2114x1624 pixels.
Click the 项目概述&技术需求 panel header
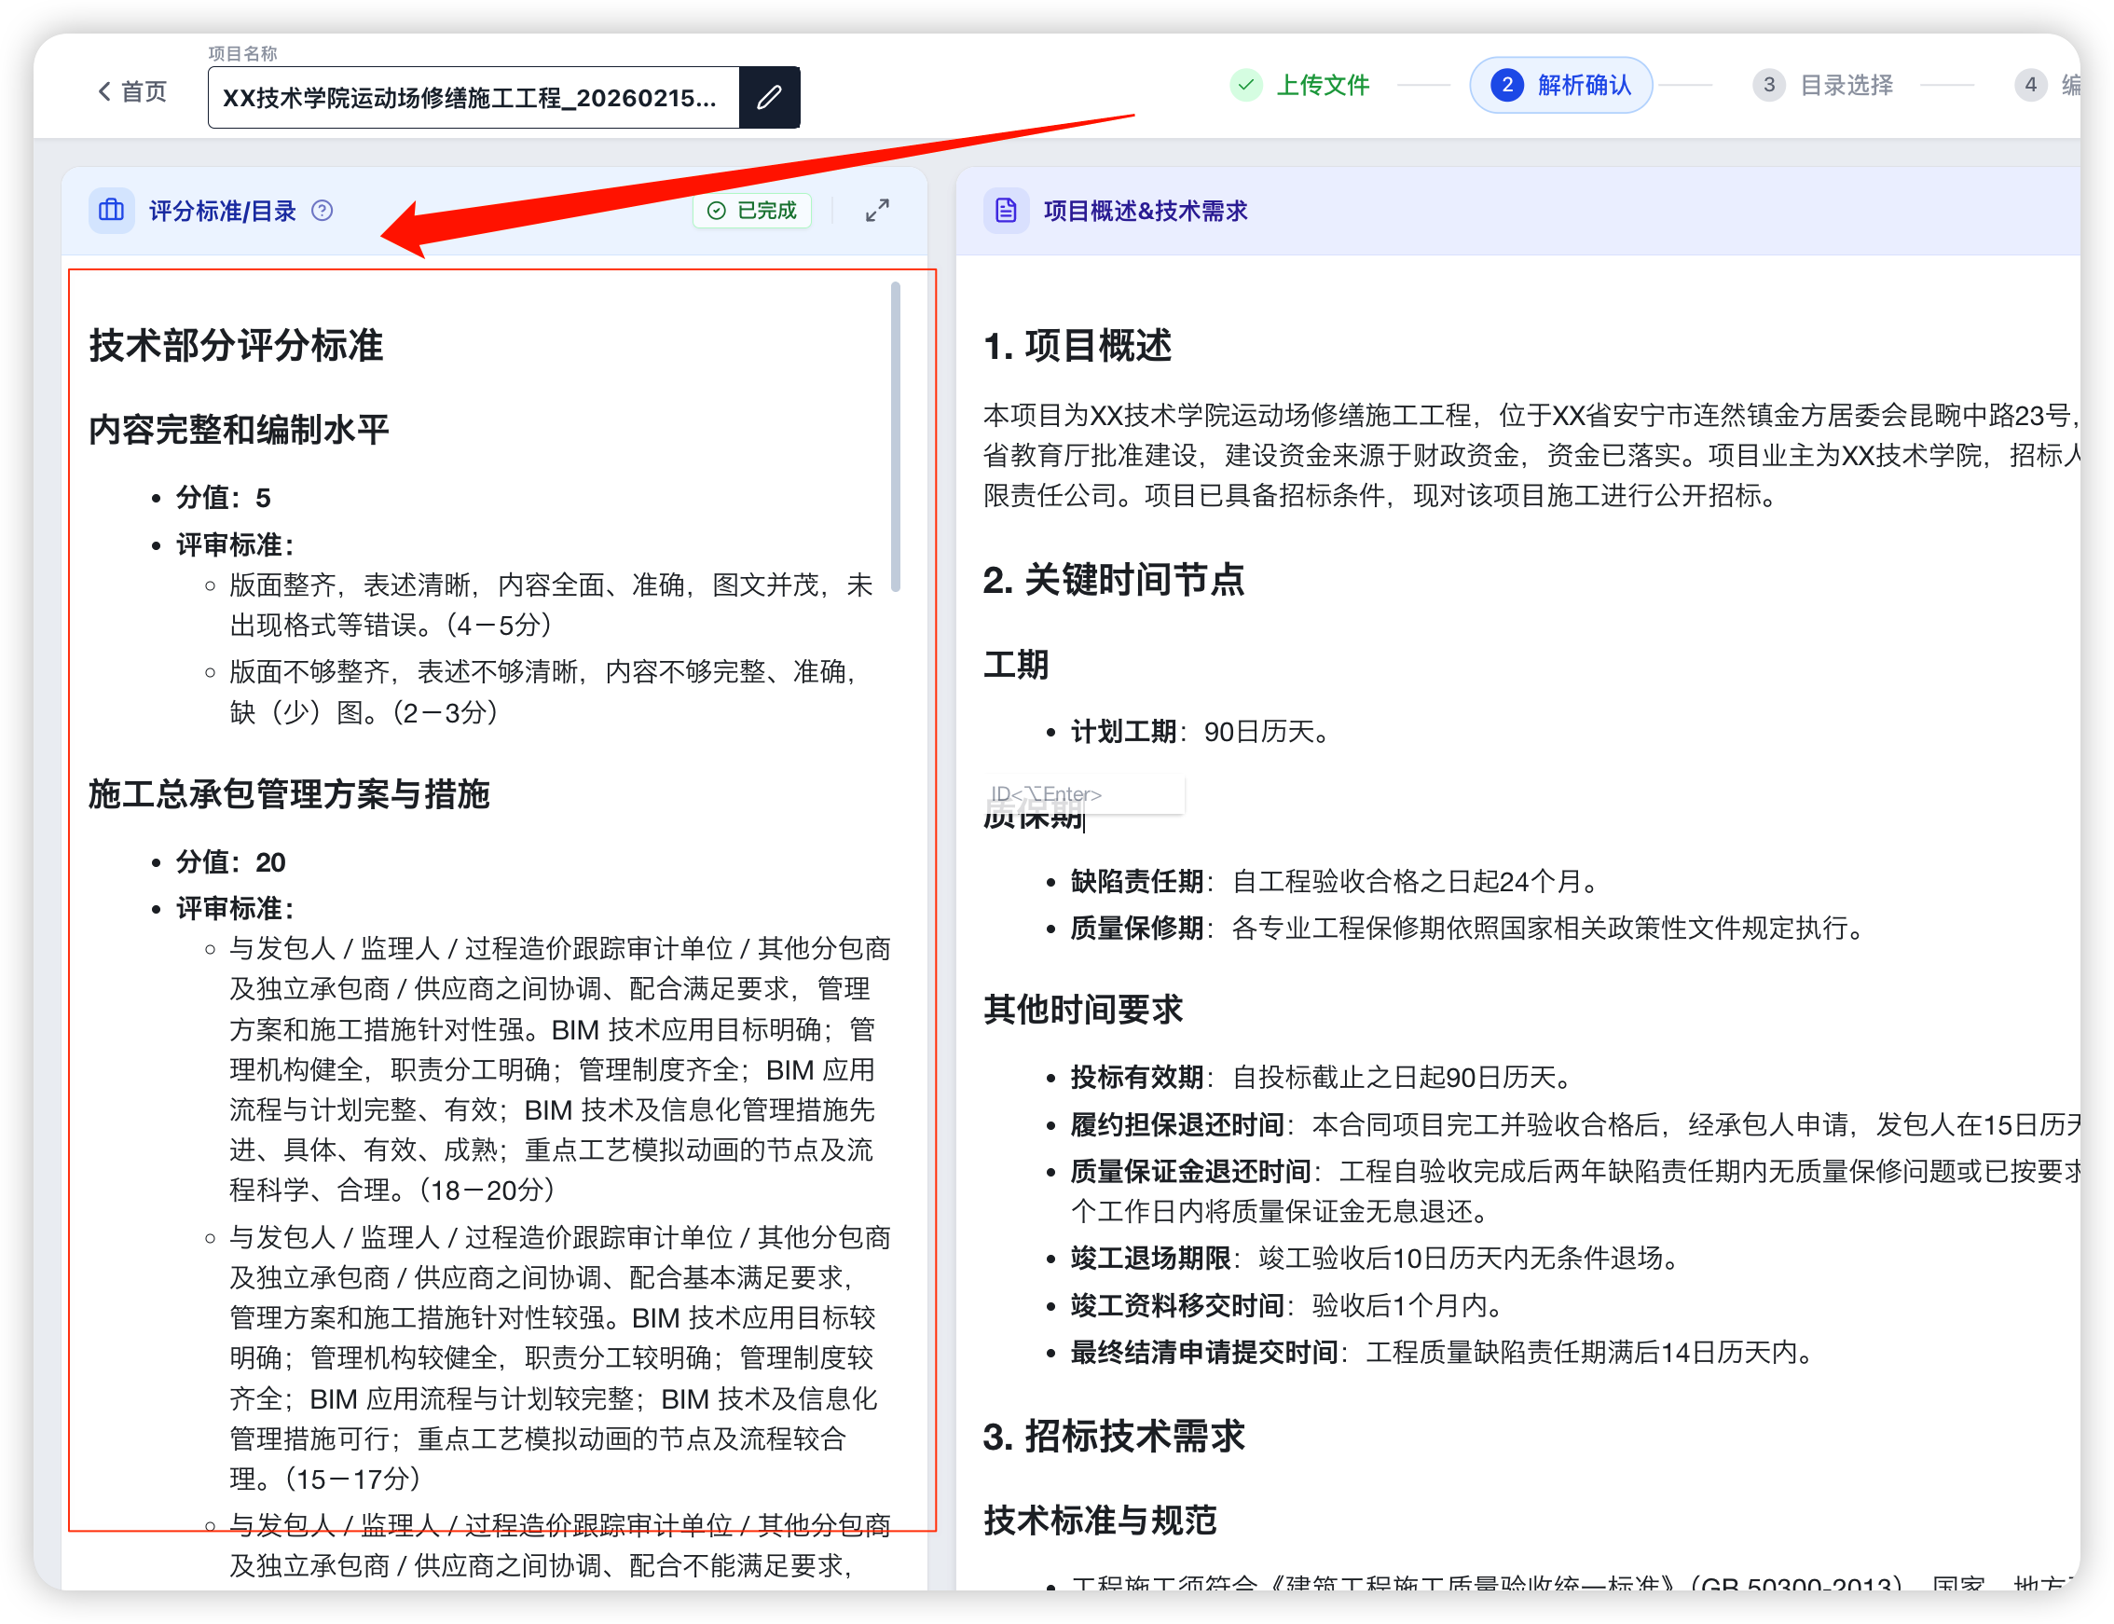1146,211
